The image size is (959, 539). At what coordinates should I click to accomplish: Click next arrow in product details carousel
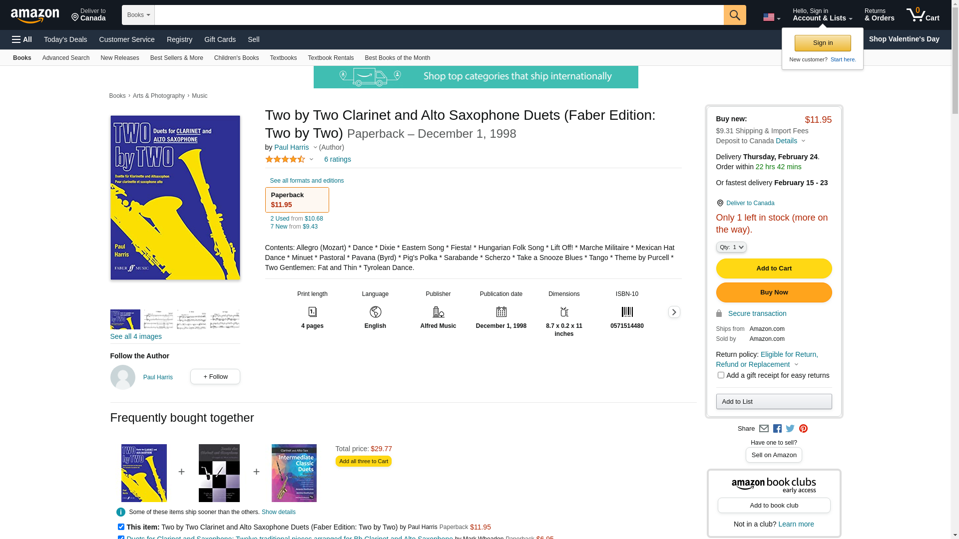tap(674, 312)
